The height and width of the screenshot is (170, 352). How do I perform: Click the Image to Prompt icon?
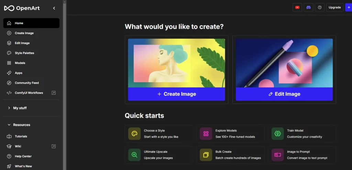[277, 155]
